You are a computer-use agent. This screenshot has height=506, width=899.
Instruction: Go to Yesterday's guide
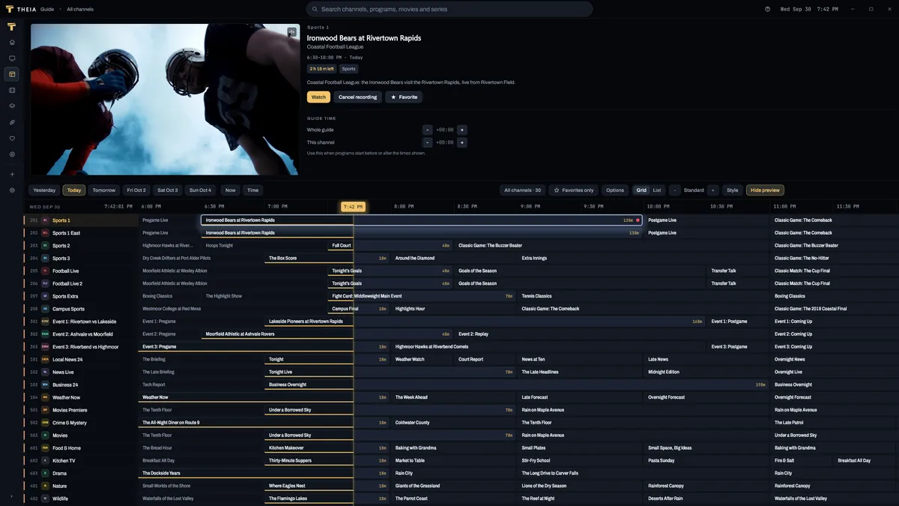point(44,190)
